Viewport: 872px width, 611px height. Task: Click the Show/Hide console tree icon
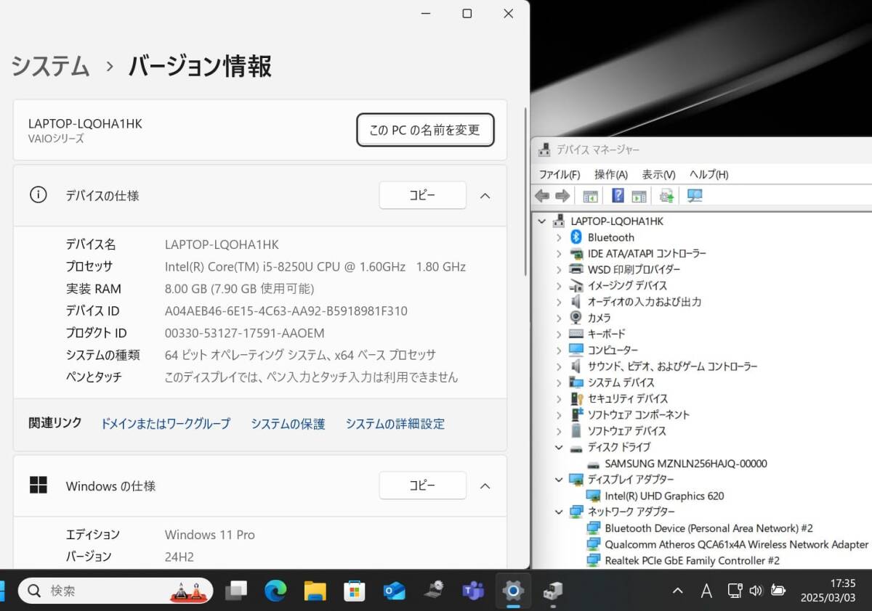pos(590,195)
